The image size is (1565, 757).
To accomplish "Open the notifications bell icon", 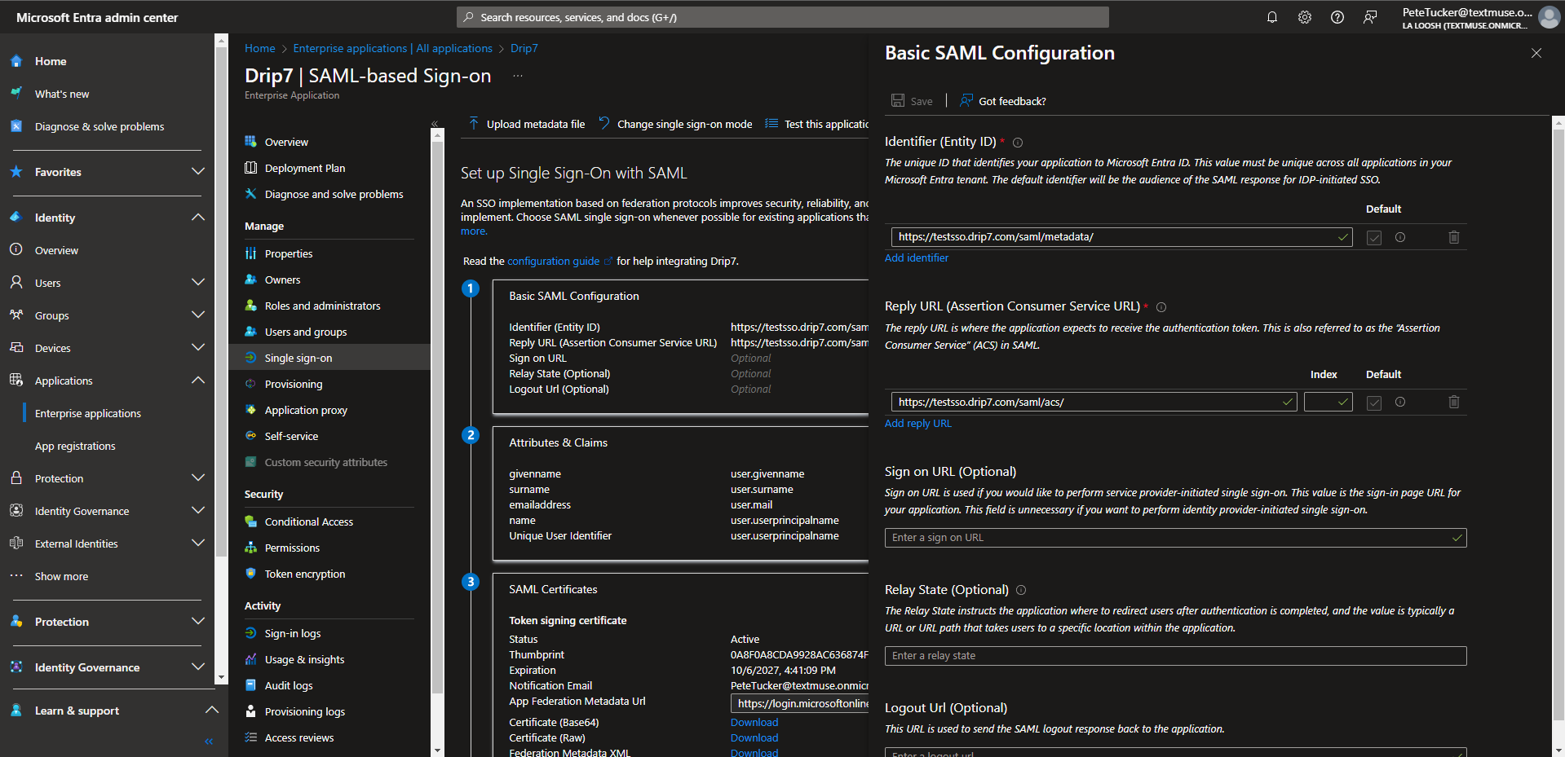I will pos(1272,17).
